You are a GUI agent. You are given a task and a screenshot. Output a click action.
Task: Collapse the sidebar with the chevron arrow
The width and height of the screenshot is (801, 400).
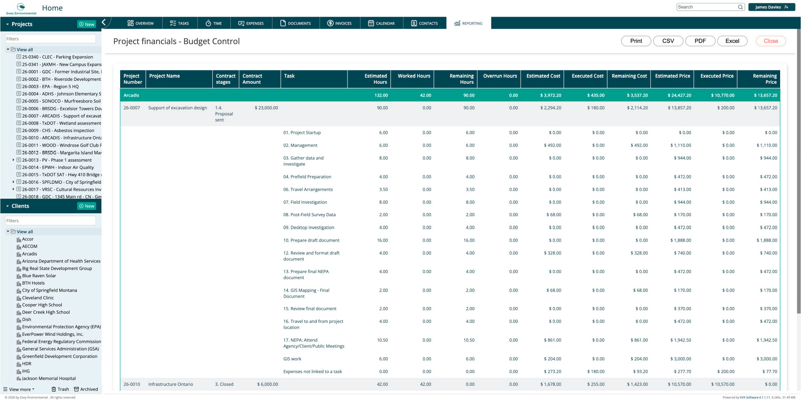[x=104, y=22]
